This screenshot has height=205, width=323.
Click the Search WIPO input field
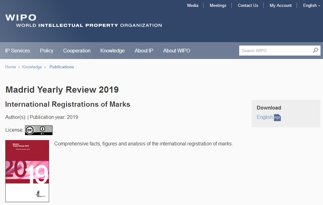tap(275, 51)
